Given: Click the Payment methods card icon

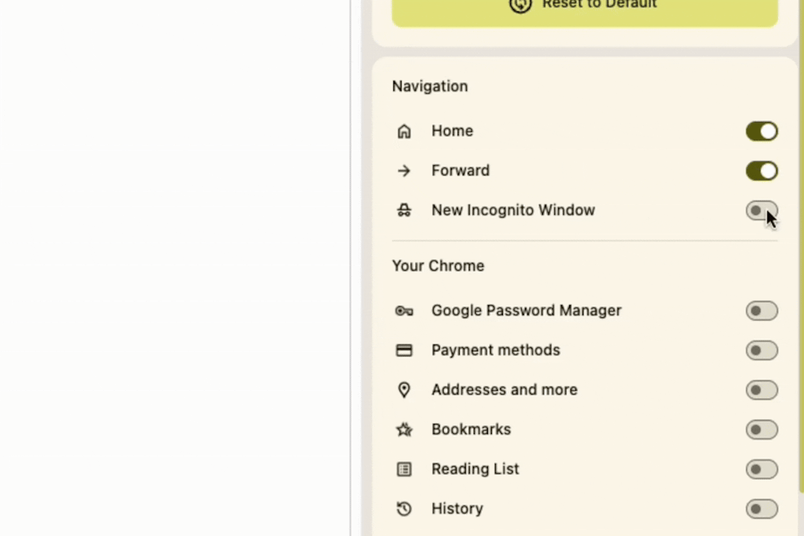Looking at the screenshot, I should pos(404,350).
